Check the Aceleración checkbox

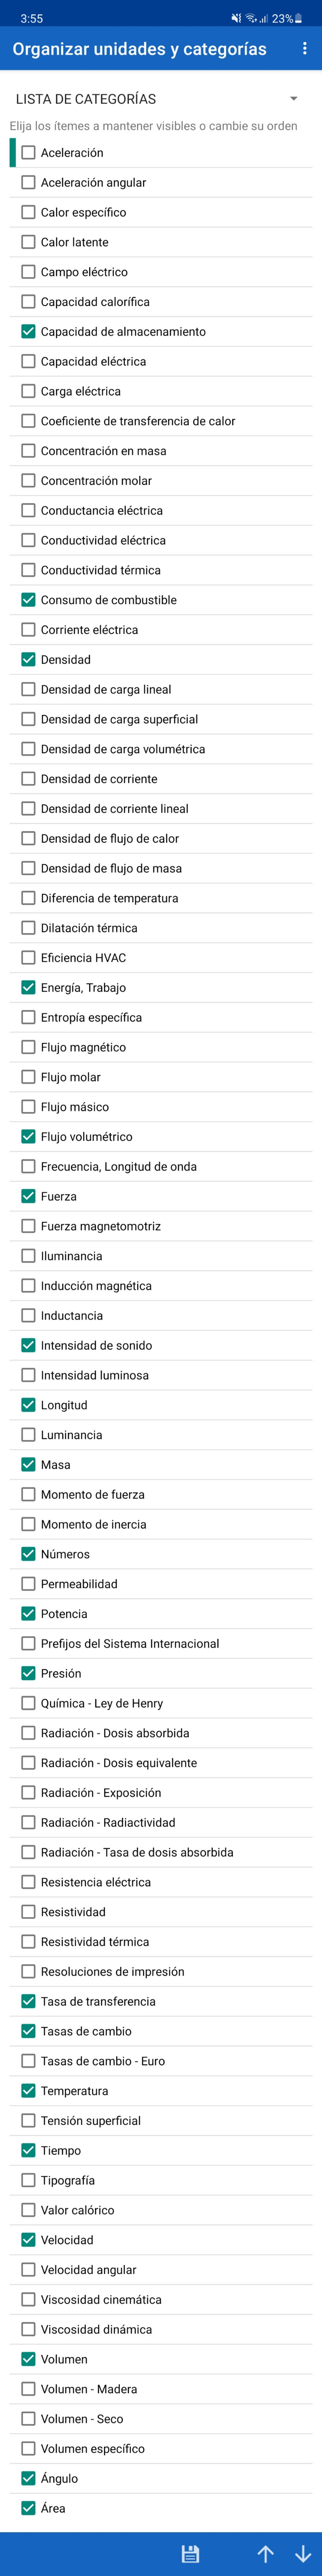tap(28, 153)
